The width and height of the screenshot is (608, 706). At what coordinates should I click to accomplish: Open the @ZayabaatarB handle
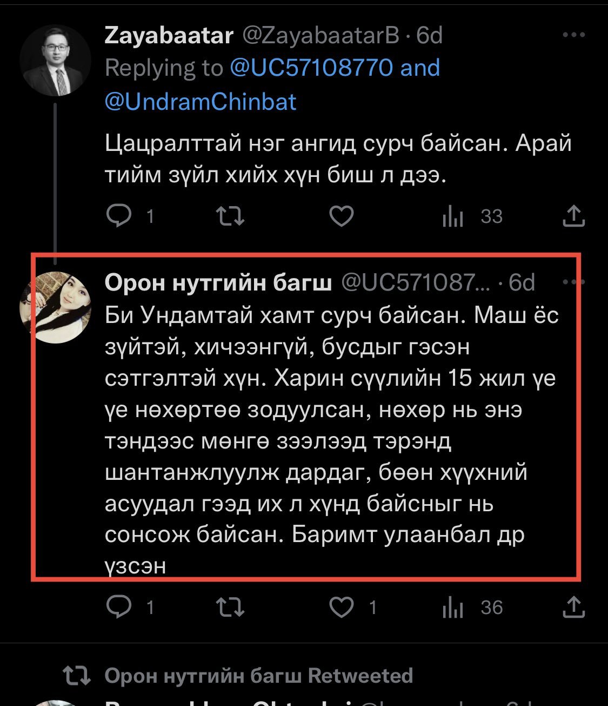point(320,36)
